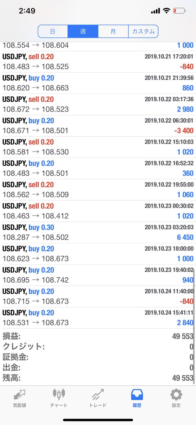
Task: Open the カスタム custom period tab
Action: (143, 31)
